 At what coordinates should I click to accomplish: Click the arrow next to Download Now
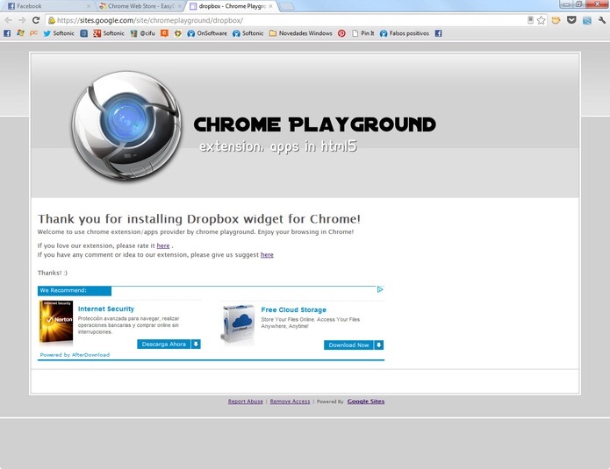click(379, 345)
